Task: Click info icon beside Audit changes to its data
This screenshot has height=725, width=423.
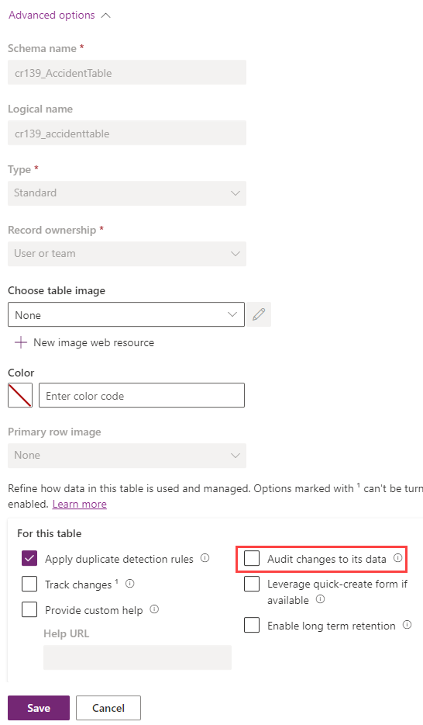Action: point(397,558)
